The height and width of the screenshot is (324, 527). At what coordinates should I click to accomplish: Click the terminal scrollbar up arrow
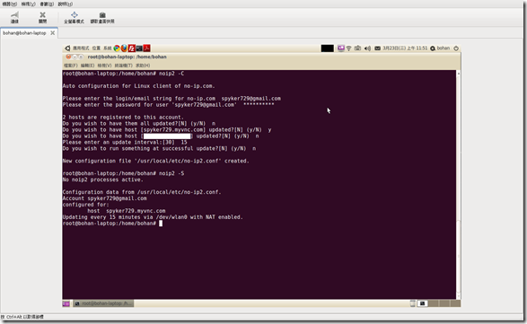[x=459, y=74]
